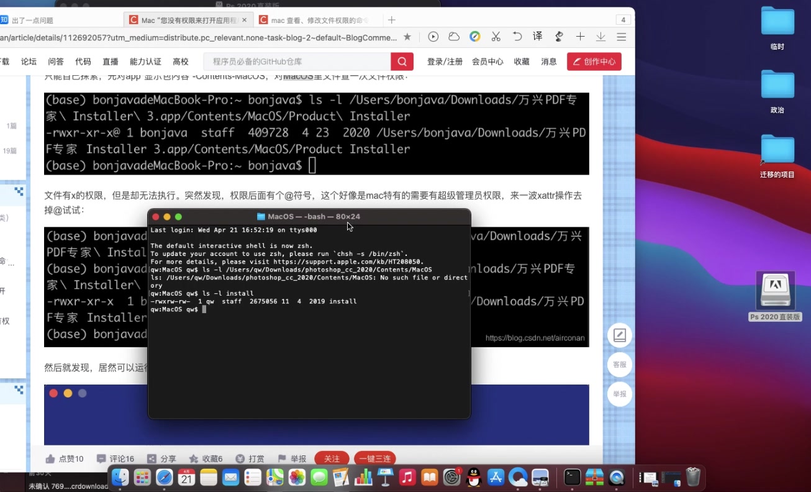Viewport: 811px width, 492px height.
Task: Close the Mac 您没有权限来打开应用程序 tab
Action: click(244, 20)
